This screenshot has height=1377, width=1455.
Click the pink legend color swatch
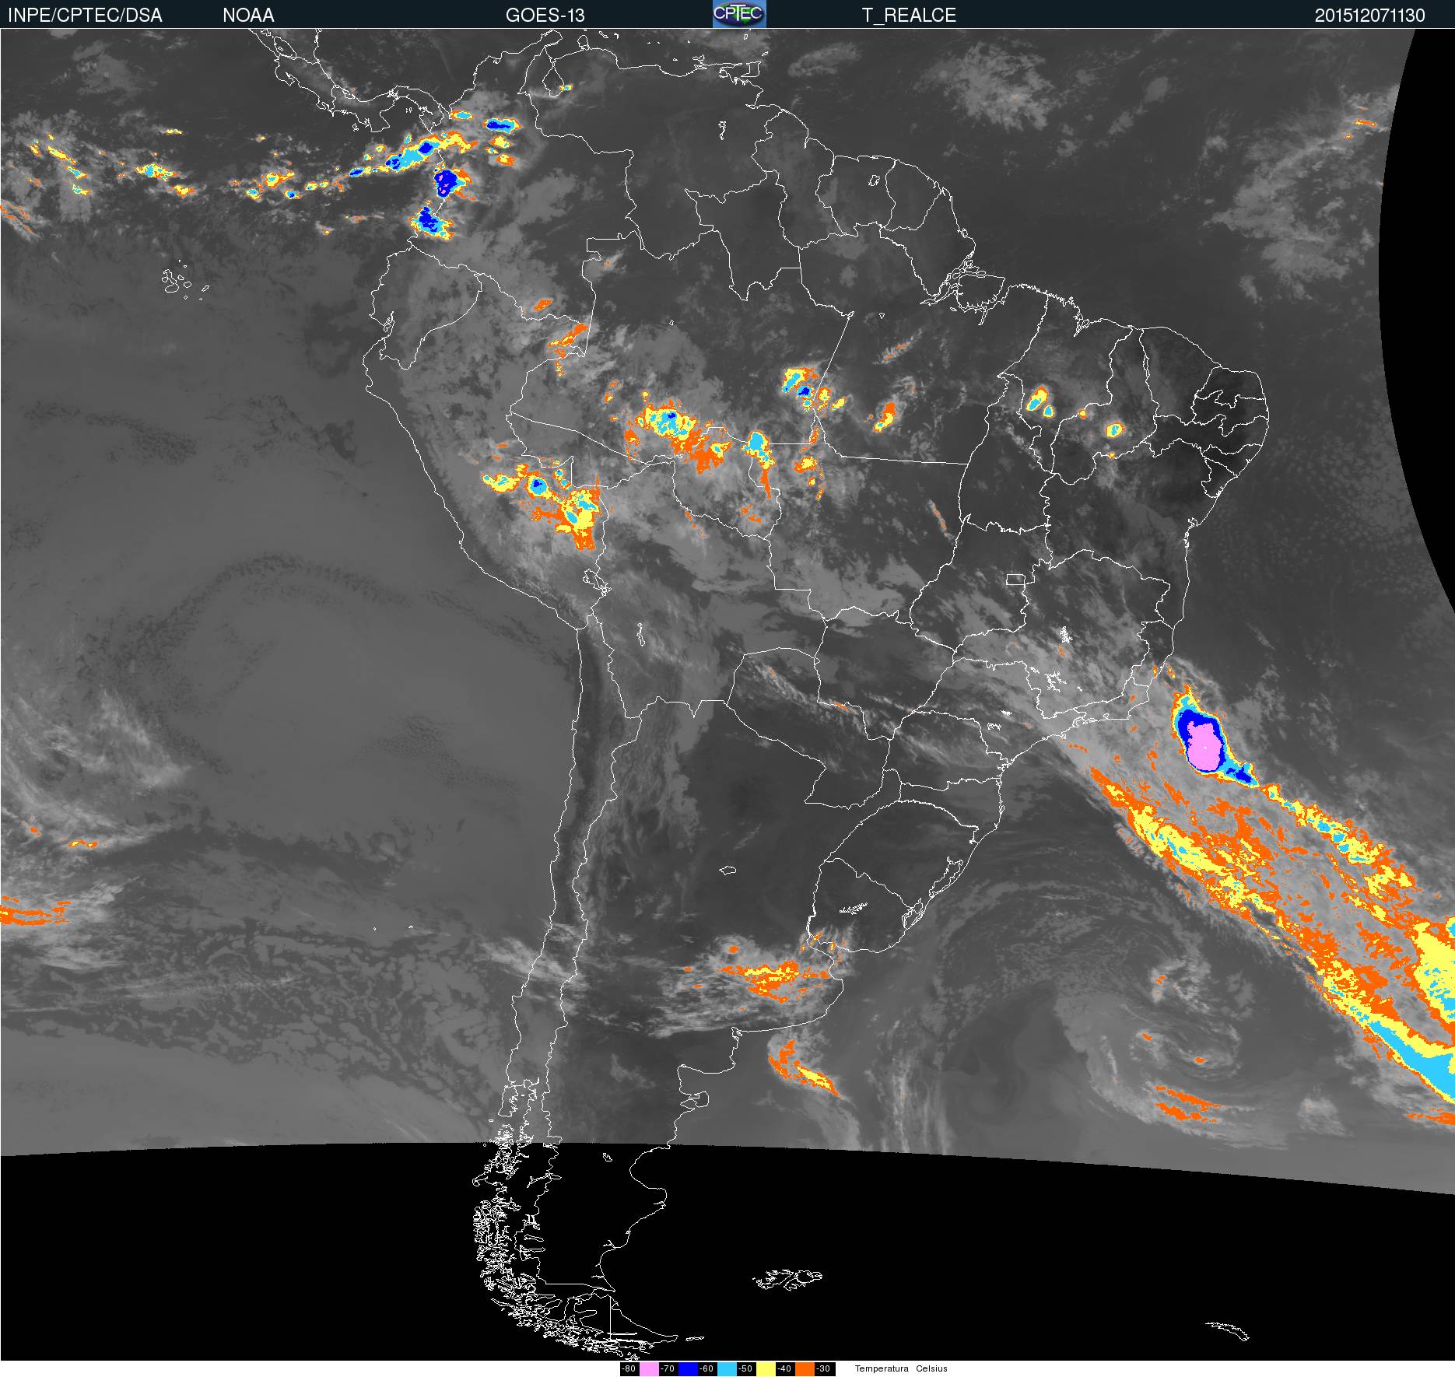[649, 1369]
